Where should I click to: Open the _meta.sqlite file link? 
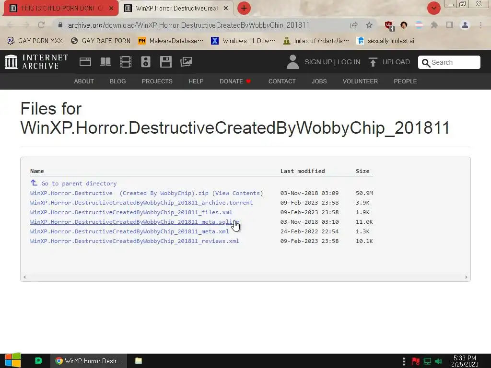coord(134,222)
